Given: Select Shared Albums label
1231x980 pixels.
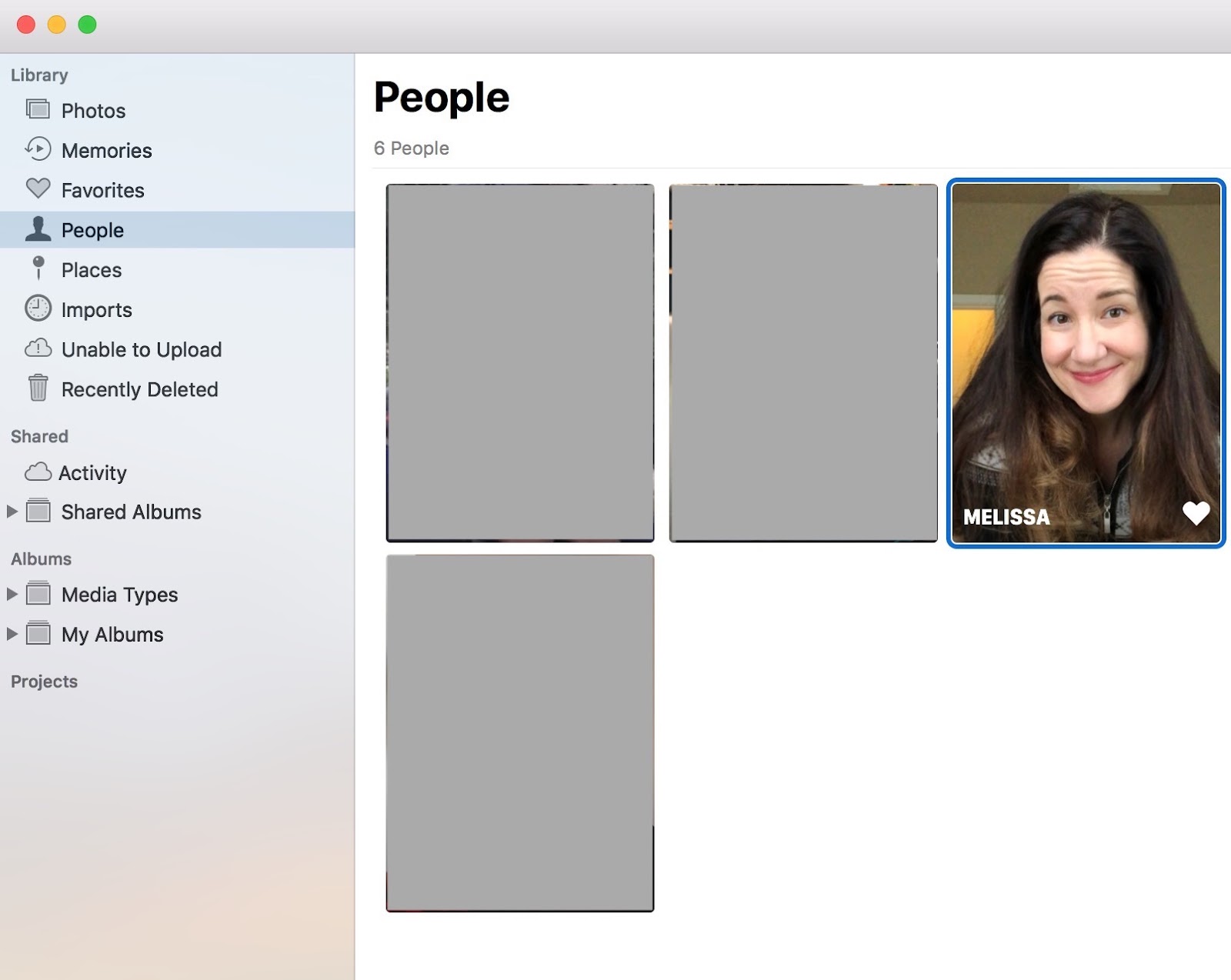Looking at the screenshot, I should (x=131, y=512).
